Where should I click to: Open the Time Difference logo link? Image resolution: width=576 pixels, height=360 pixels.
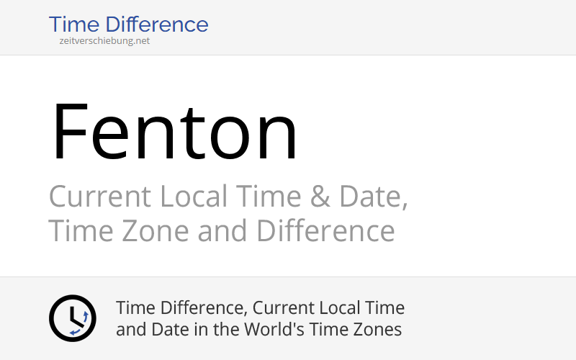click(128, 24)
